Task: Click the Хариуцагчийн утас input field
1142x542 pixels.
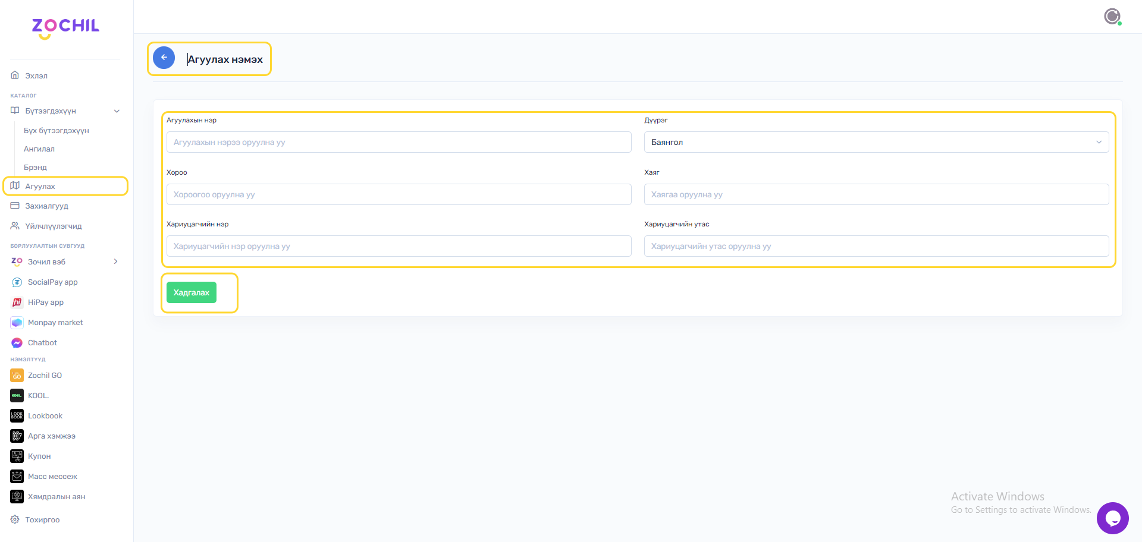Action: pyautogui.click(x=876, y=246)
